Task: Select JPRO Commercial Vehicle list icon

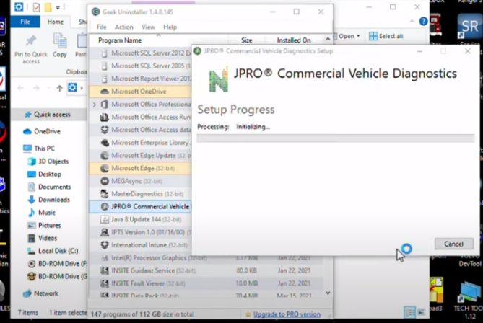Action: point(105,207)
